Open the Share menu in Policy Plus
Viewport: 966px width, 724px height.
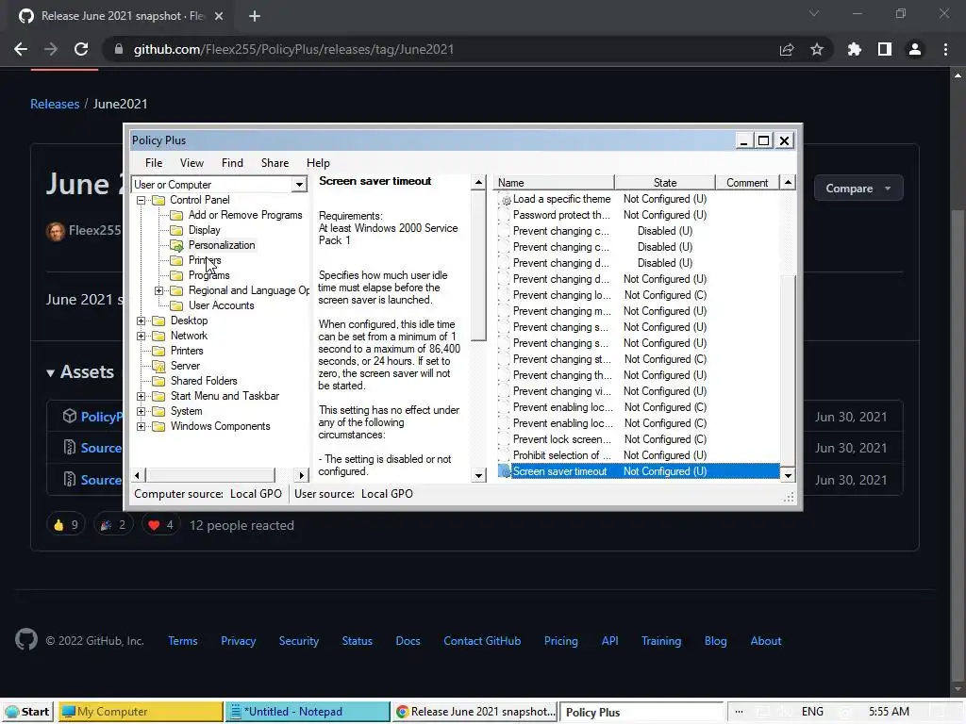point(275,163)
